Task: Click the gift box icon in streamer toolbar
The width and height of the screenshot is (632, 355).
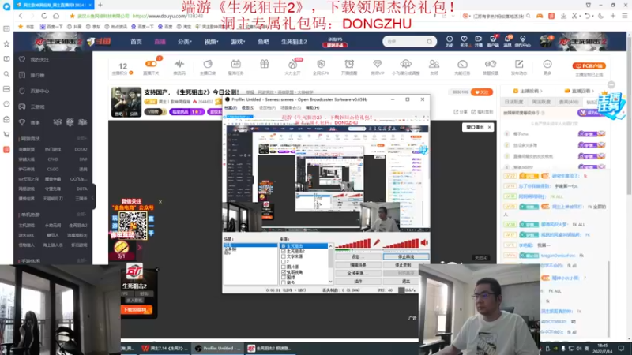Action: 265,65
